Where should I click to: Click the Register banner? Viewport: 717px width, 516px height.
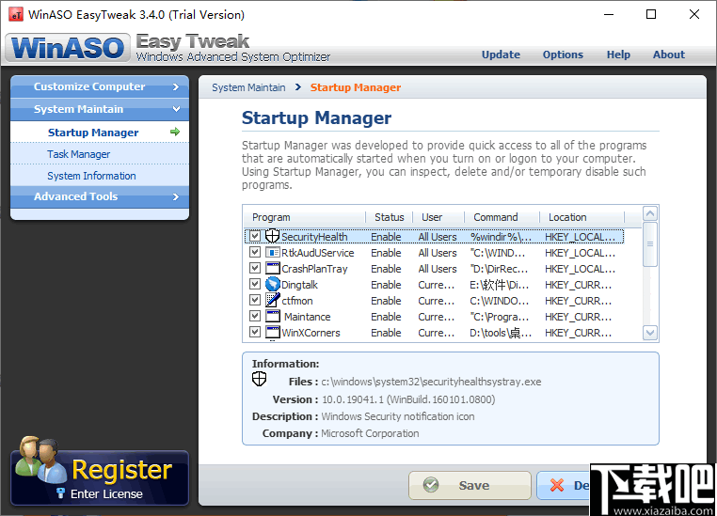click(x=100, y=477)
